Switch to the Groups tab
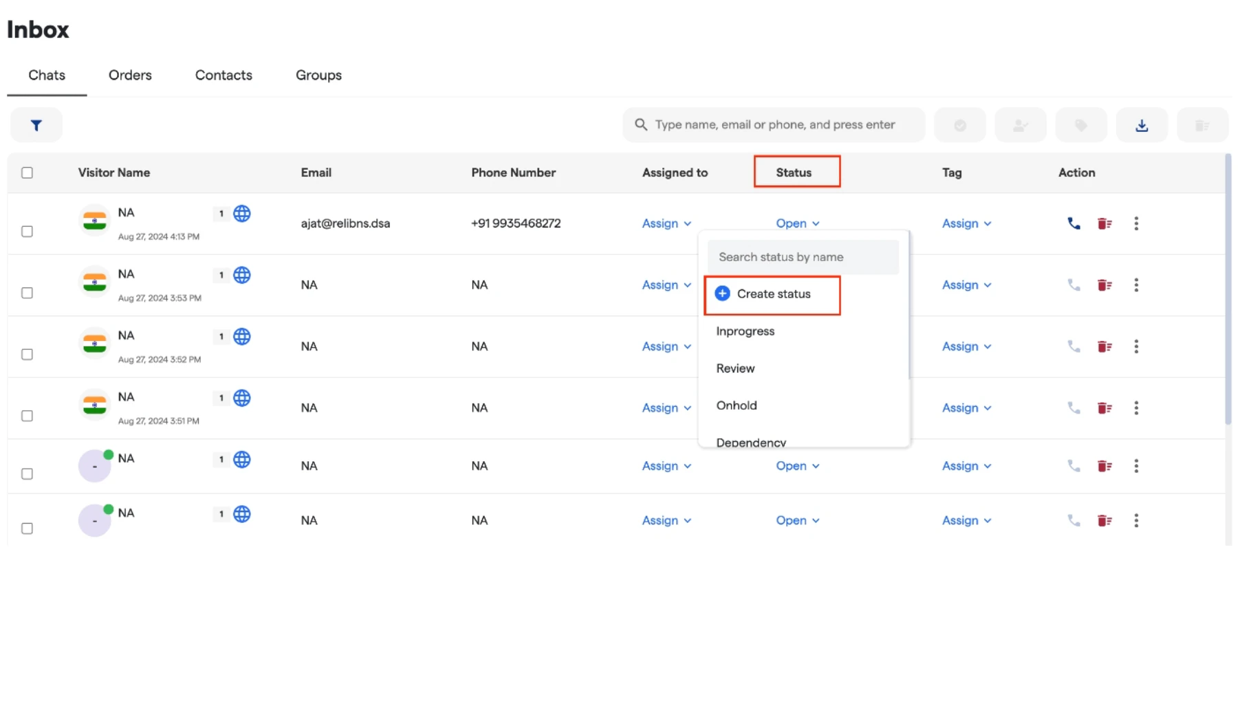Screen dimensions: 1242x701 pyautogui.click(x=318, y=75)
